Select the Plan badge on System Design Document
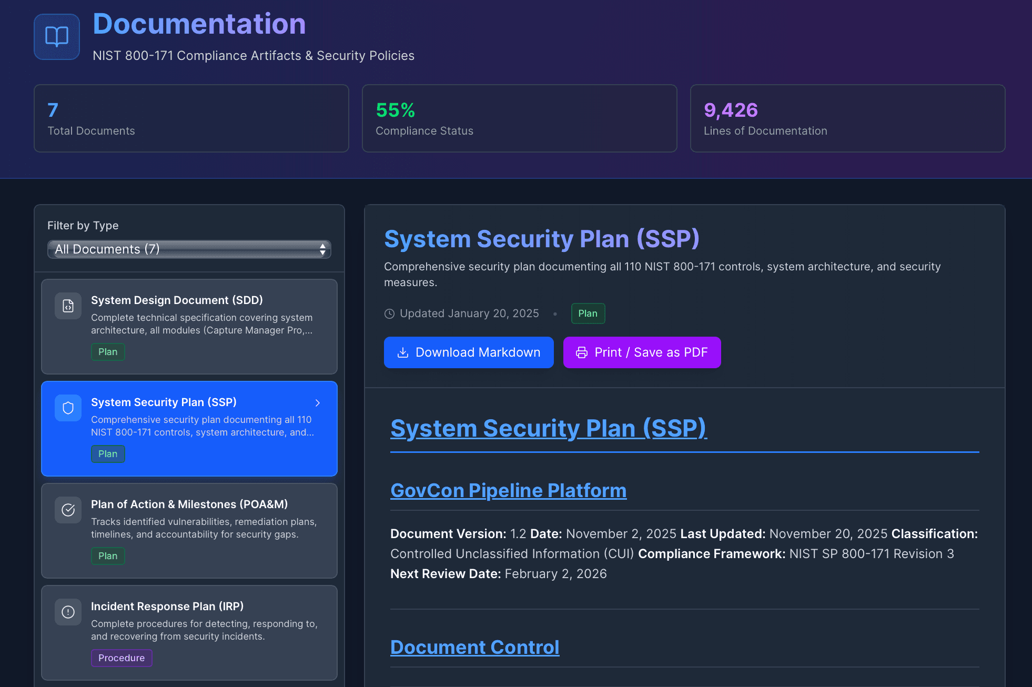 coord(107,351)
